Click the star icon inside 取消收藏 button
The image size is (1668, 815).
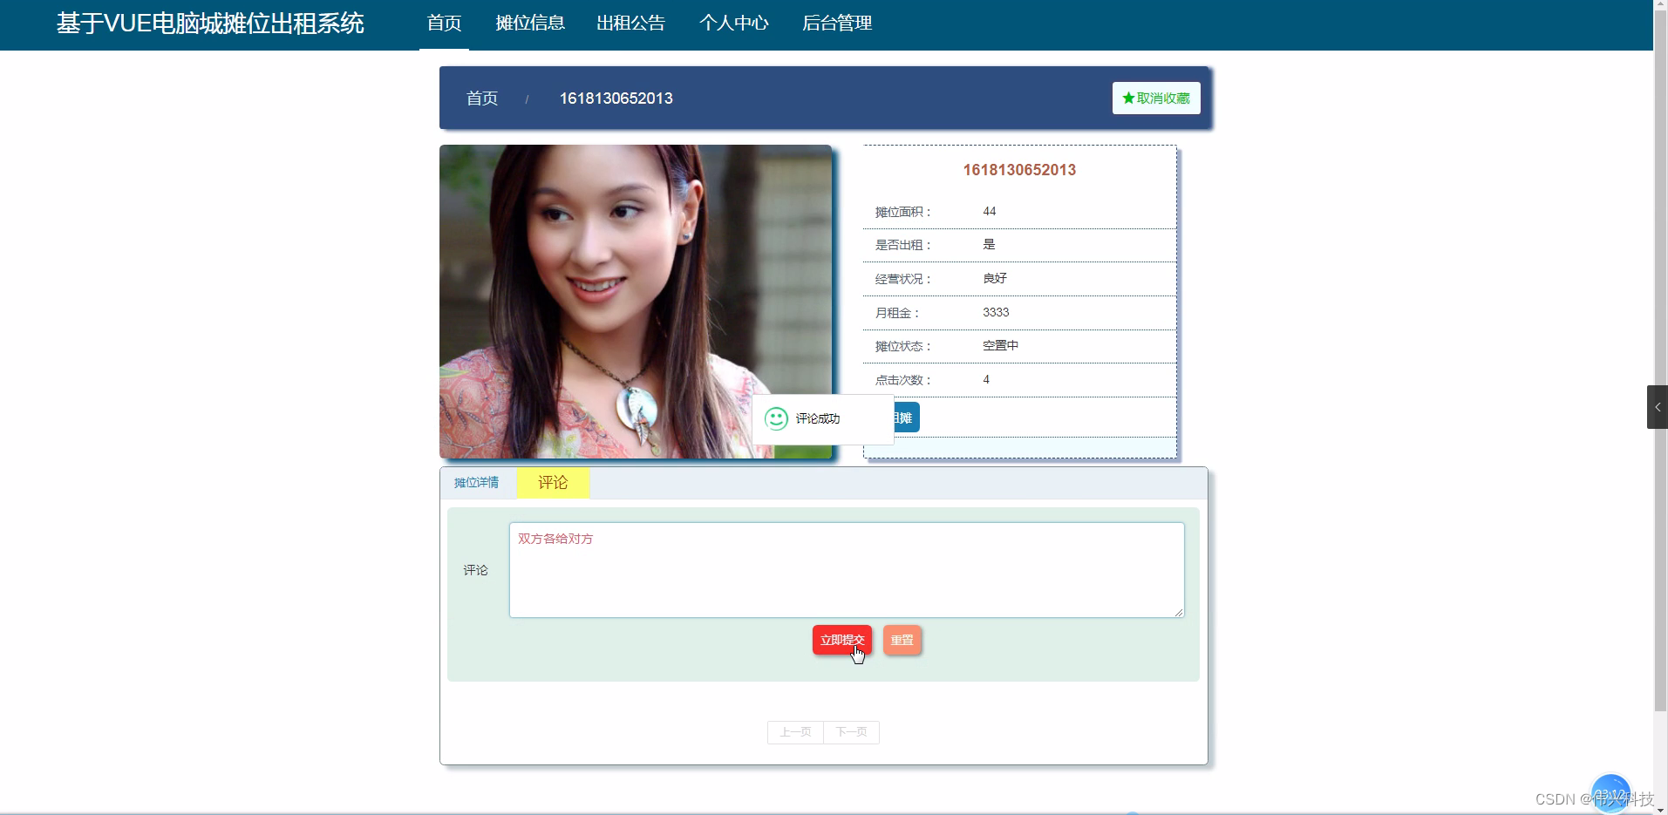pos(1129,98)
